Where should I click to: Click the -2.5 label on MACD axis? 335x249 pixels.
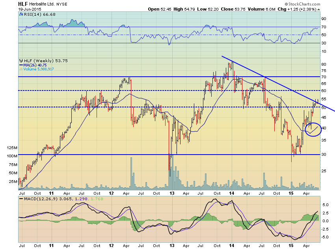[325, 229]
